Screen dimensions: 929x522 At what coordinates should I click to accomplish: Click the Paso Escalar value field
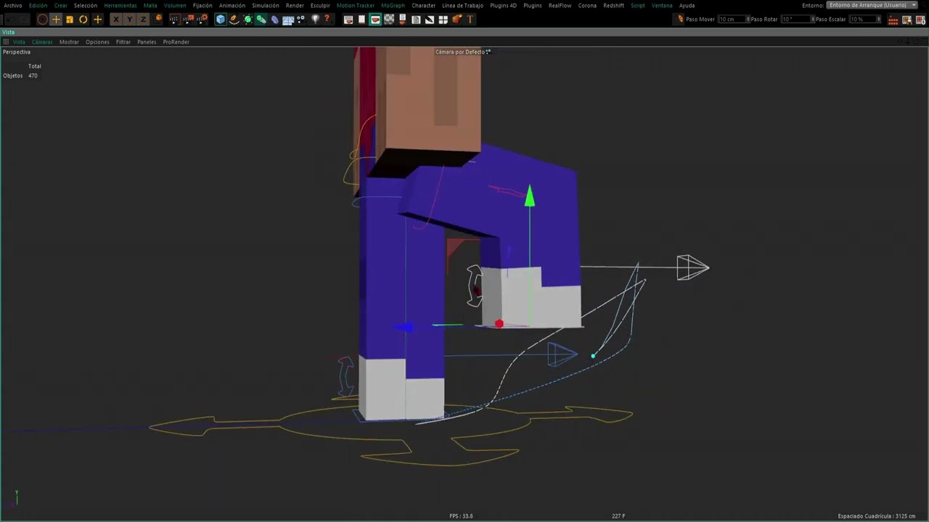tap(862, 19)
